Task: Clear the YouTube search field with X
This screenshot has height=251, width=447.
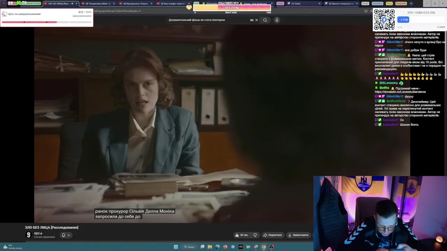Action: click(257, 20)
